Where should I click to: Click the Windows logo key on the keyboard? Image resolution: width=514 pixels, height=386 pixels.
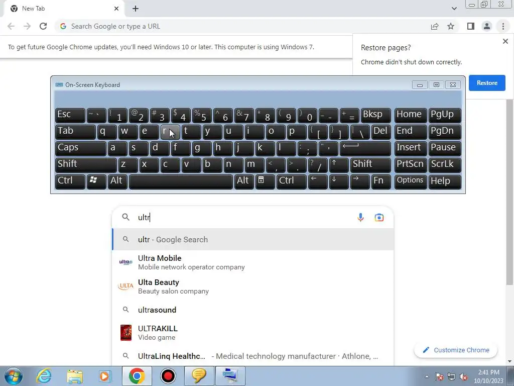[96, 181]
